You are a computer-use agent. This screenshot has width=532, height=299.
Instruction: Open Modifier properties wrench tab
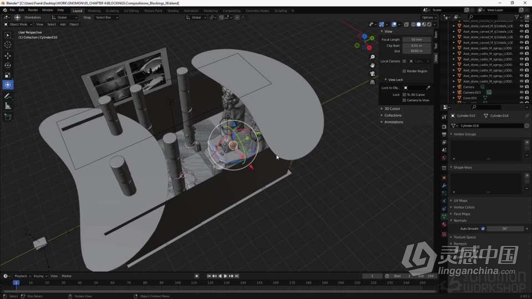[444, 185]
